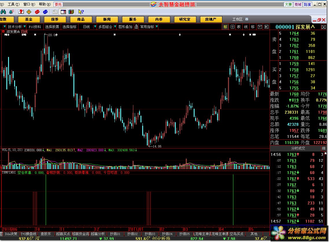Click the 大智慧 logo in title bar

[x=154, y=4]
